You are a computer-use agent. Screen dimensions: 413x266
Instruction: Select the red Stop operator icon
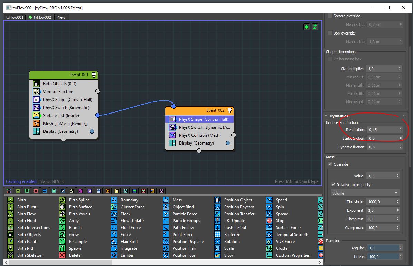(269, 221)
